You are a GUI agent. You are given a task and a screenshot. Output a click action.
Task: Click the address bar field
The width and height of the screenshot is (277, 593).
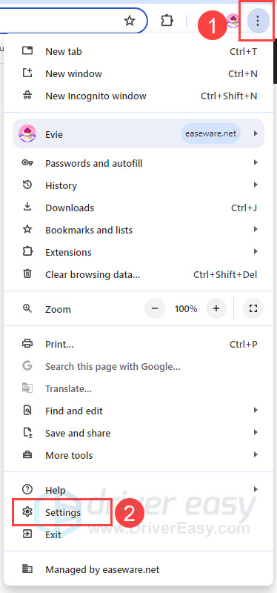click(61, 21)
